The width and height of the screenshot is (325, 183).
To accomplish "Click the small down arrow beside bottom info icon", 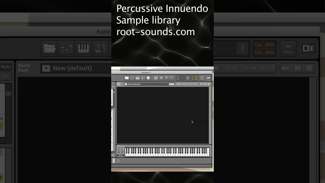I will click(x=114, y=162).
